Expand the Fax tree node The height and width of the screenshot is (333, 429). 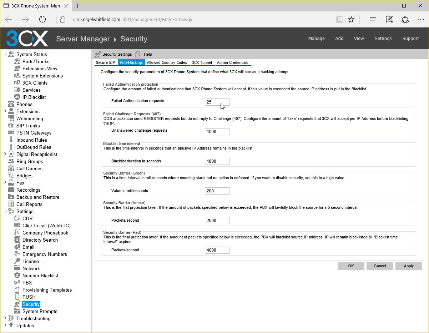(x=5, y=183)
